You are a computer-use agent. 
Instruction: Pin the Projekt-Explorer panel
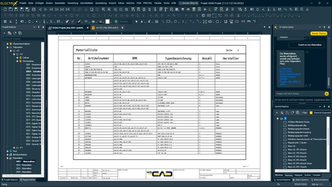pos(39,27)
